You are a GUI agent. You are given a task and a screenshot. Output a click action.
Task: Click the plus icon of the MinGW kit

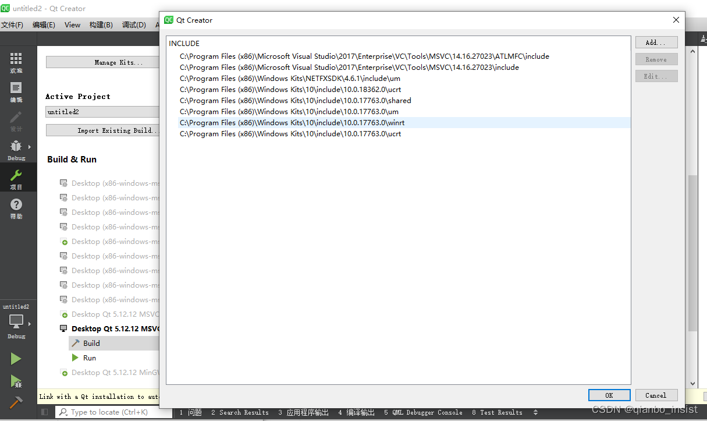click(64, 372)
